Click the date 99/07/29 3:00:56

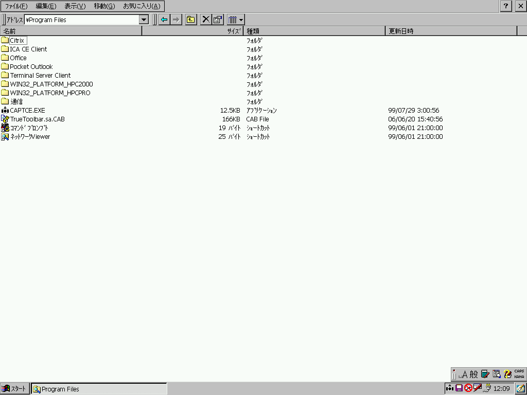coord(414,110)
